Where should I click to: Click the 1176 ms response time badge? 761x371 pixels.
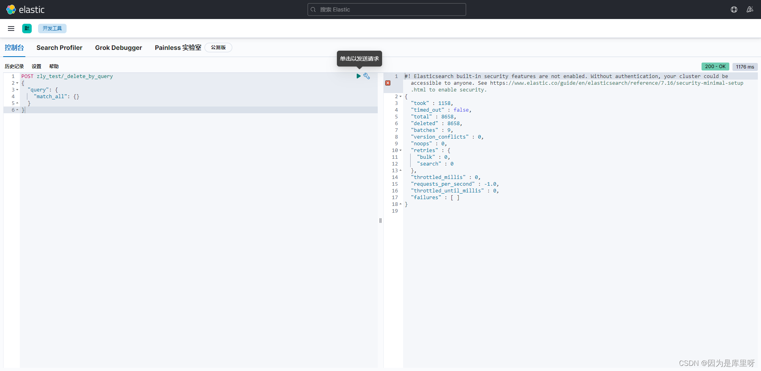tap(745, 67)
